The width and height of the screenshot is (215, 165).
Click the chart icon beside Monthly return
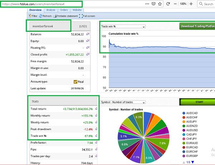96,115
